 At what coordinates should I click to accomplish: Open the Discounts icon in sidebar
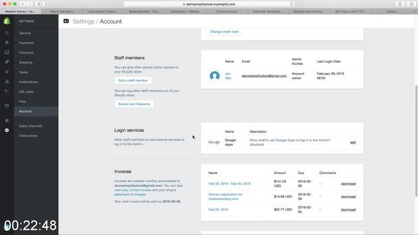(7, 91)
